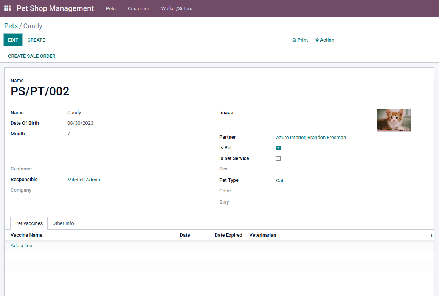Toggle the Is pet Service checkbox
Screen dimensions: 439x296
click(278, 158)
